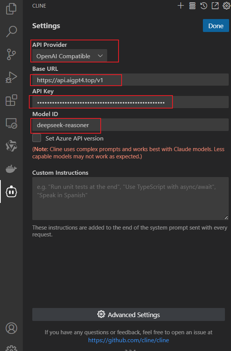The image size is (231, 351).
Task: Open the github.com/cline/cline link
Action: 128,340
